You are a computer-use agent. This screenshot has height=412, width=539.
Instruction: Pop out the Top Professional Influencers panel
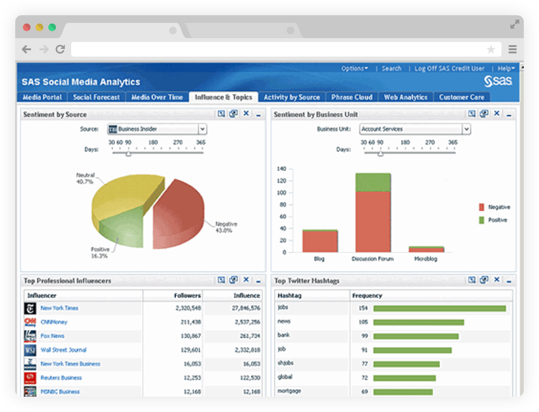click(x=233, y=280)
